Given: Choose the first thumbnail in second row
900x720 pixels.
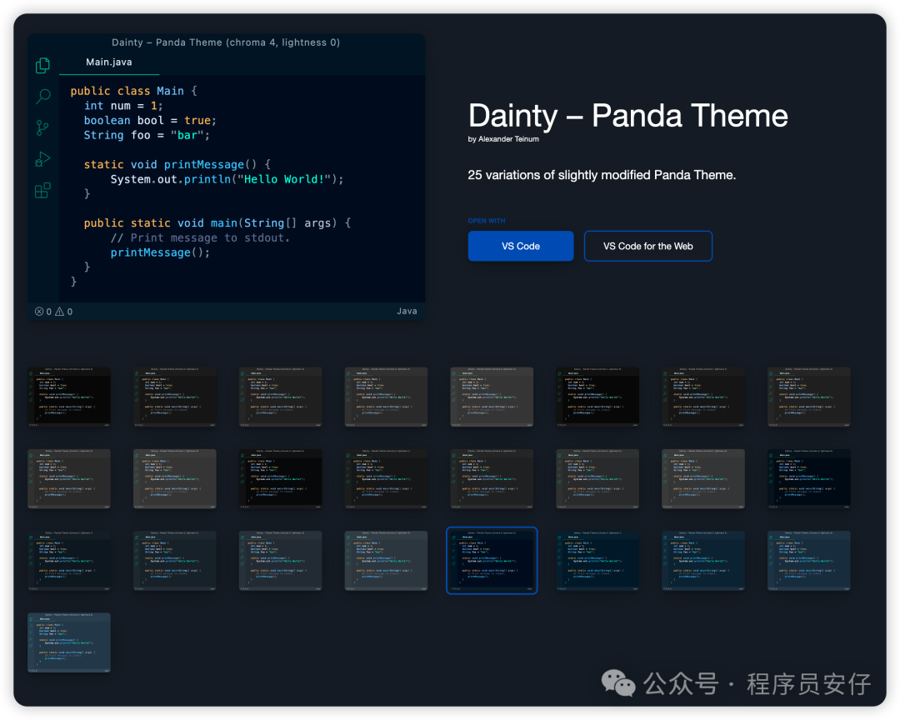Looking at the screenshot, I should click(69, 478).
